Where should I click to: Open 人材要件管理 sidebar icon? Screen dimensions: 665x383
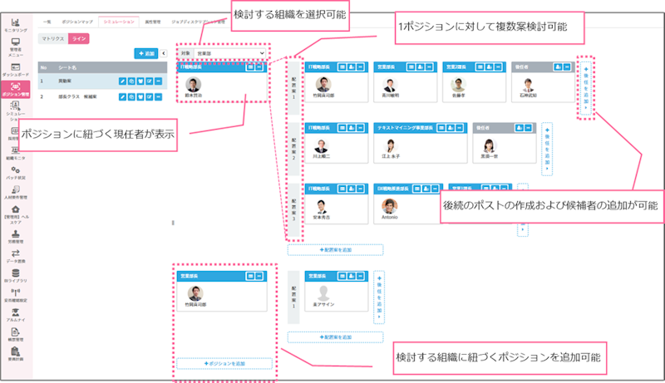coord(15,193)
